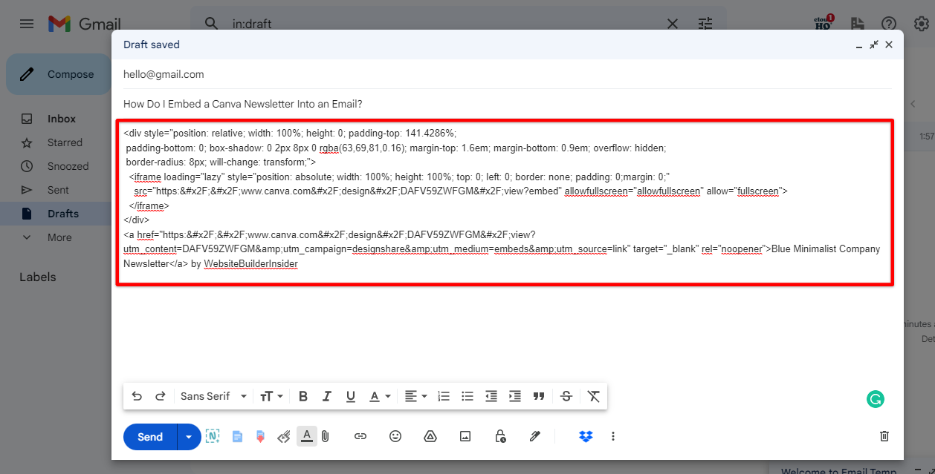Insert files using Google Drive
This screenshot has height=474, width=935.
(430, 437)
